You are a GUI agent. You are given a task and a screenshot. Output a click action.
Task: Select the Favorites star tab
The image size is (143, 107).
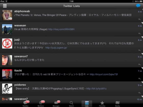point(102,104)
